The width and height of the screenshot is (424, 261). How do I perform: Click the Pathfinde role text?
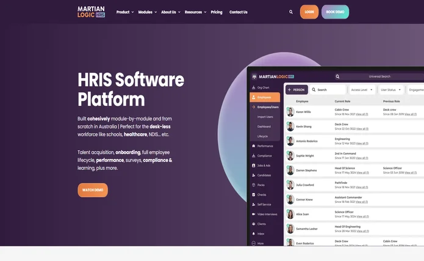[x=340, y=183]
